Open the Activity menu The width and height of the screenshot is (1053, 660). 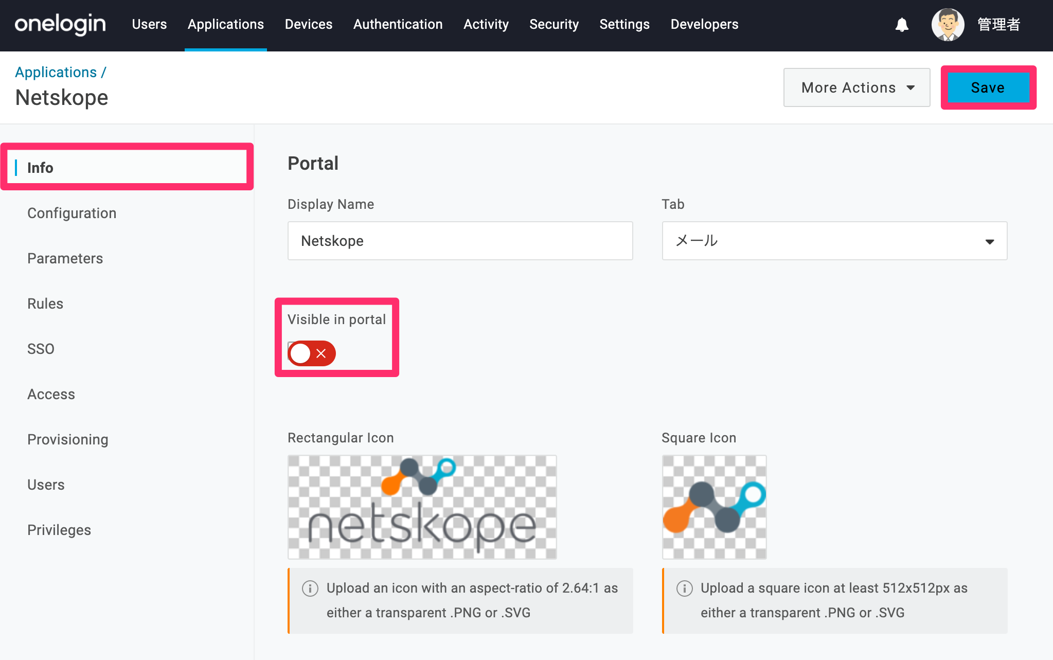tap(486, 24)
